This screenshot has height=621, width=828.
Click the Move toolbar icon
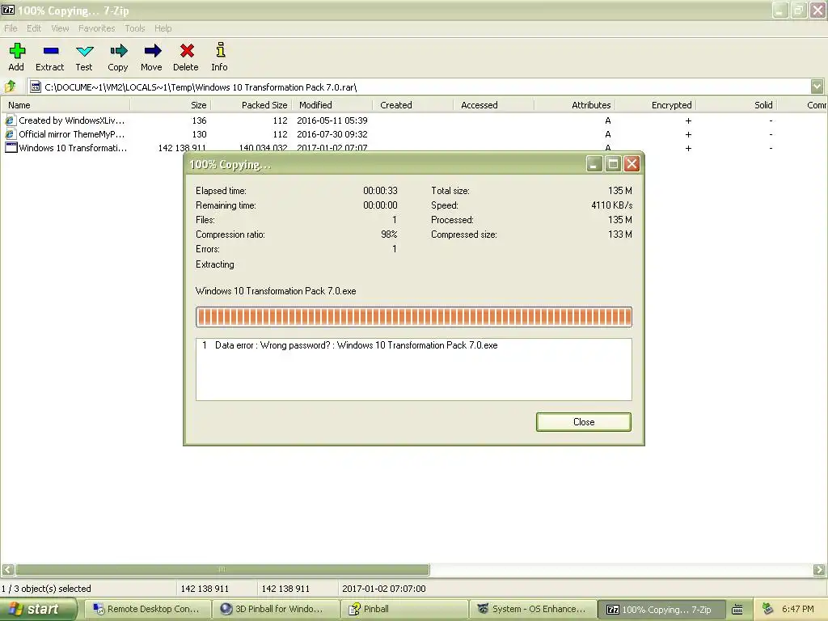(x=152, y=51)
